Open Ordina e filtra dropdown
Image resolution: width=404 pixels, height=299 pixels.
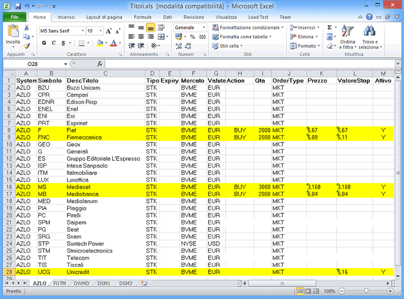348,37
